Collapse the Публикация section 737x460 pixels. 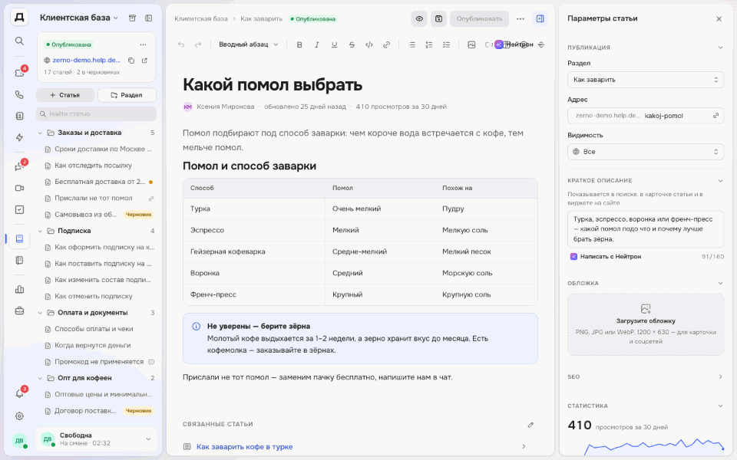coord(720,48)
